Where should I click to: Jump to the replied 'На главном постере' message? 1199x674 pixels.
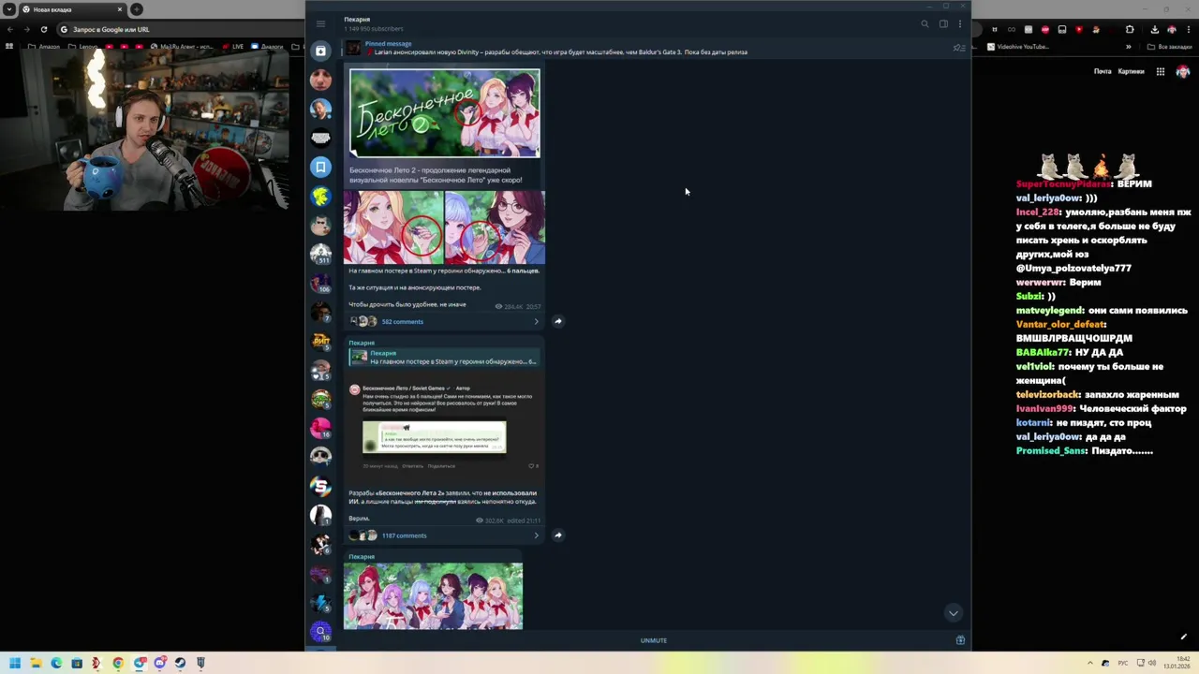[444, 357]
